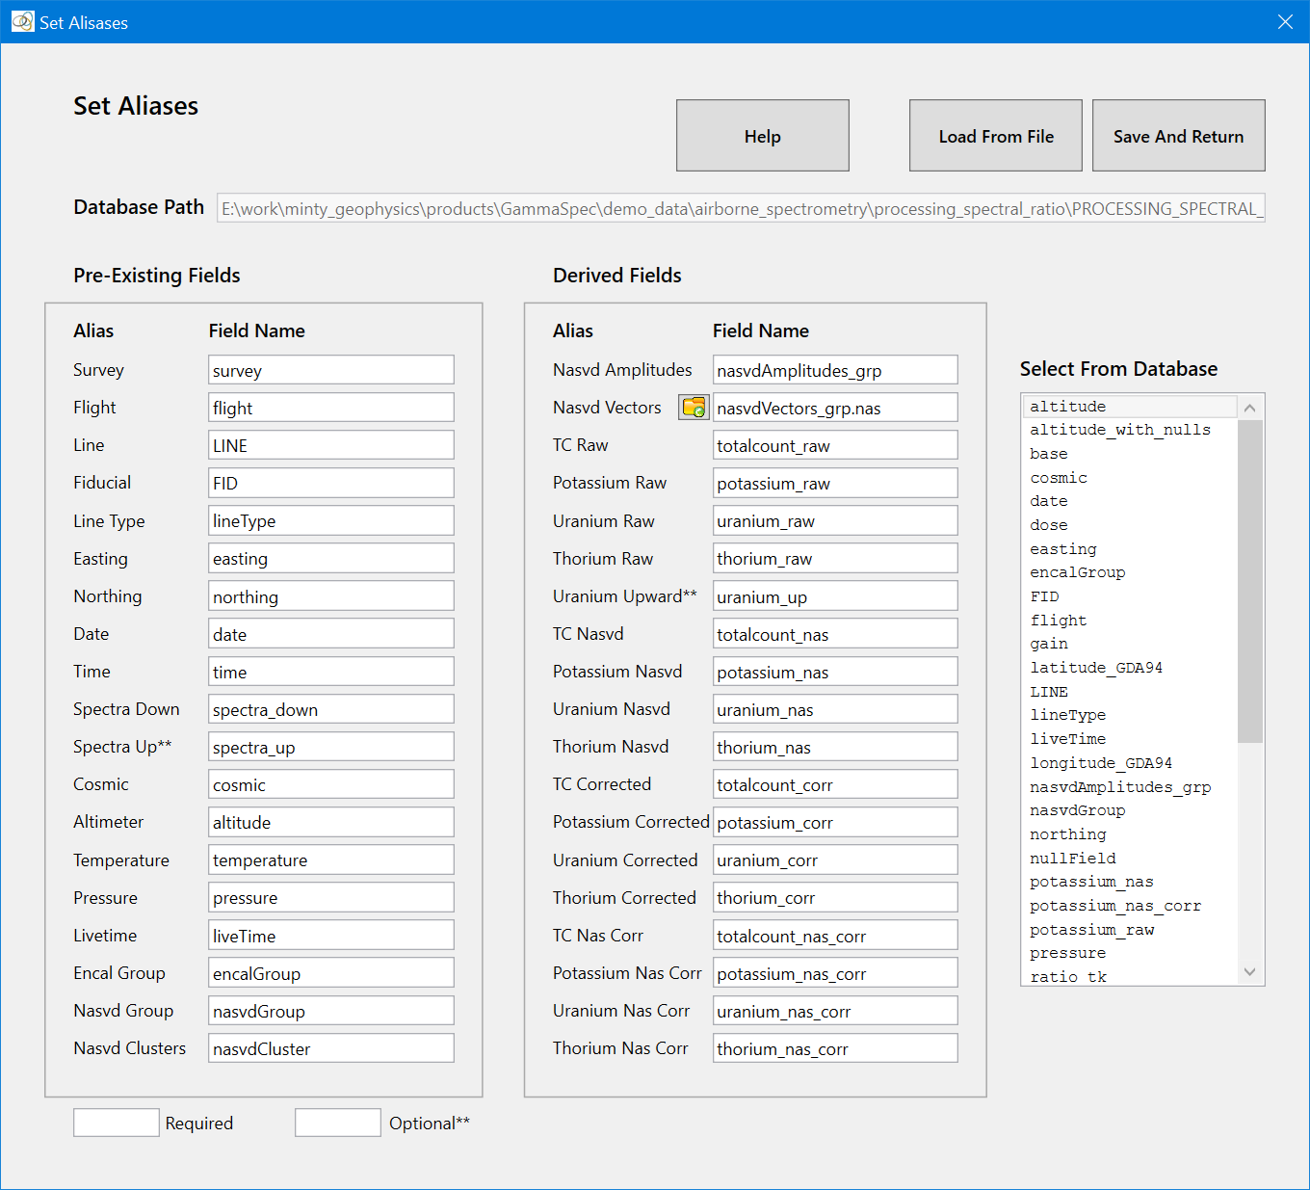Select altitude in database list
This screenshot has height=1190, width=1310.
pyautogui.click(x=1067, y=407)
